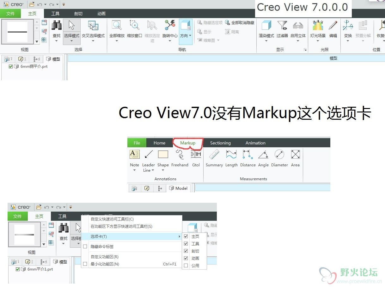
Task: Open quick access customize dropdown in top window
Action: [x=64, y=4]
